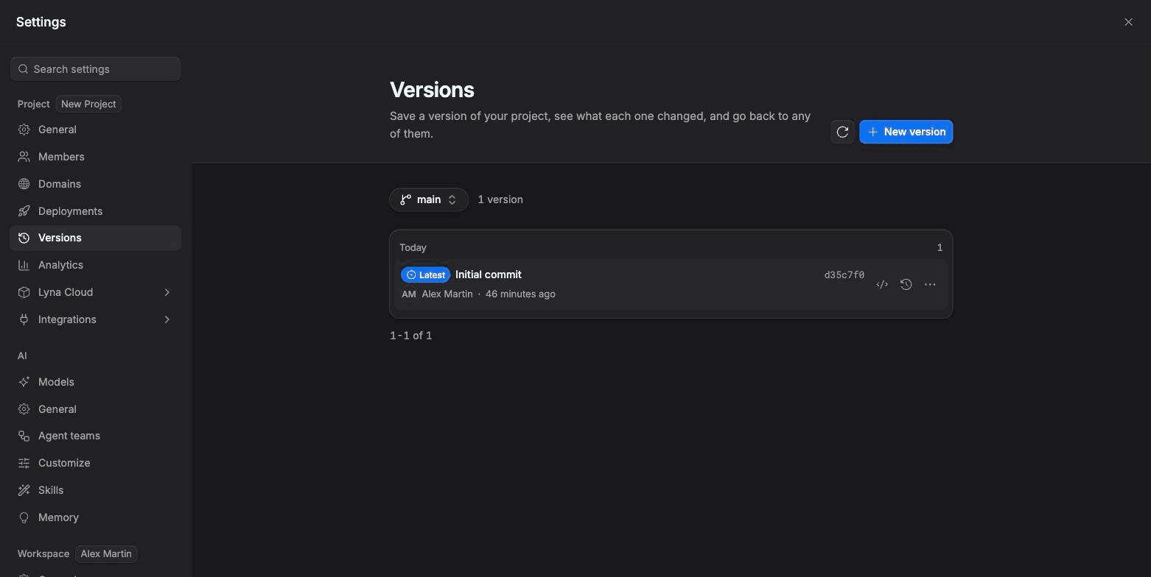Select Versions in the sidebar
Viewport: 1151px width, 577px height.
95,238
